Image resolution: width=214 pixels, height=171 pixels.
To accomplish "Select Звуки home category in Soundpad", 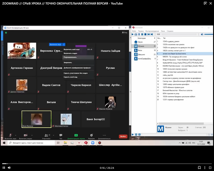I will (x=144, y=42).
